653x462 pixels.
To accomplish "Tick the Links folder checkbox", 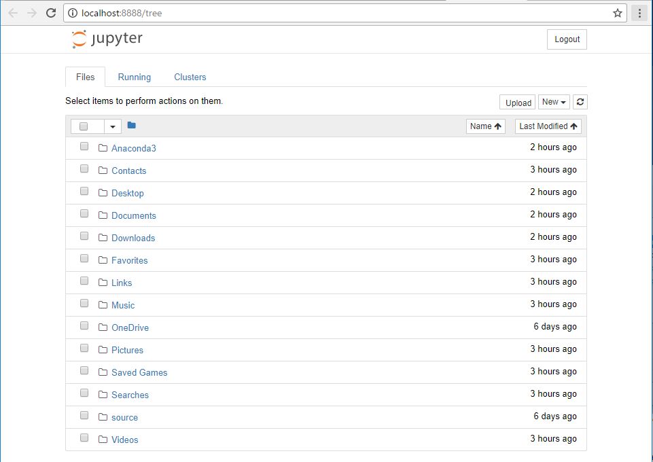I will pyautogui.click(x=84, y=281).
